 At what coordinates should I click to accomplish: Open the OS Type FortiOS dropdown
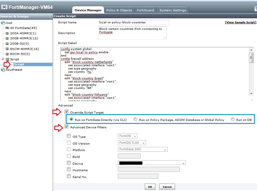pos(128,136)
